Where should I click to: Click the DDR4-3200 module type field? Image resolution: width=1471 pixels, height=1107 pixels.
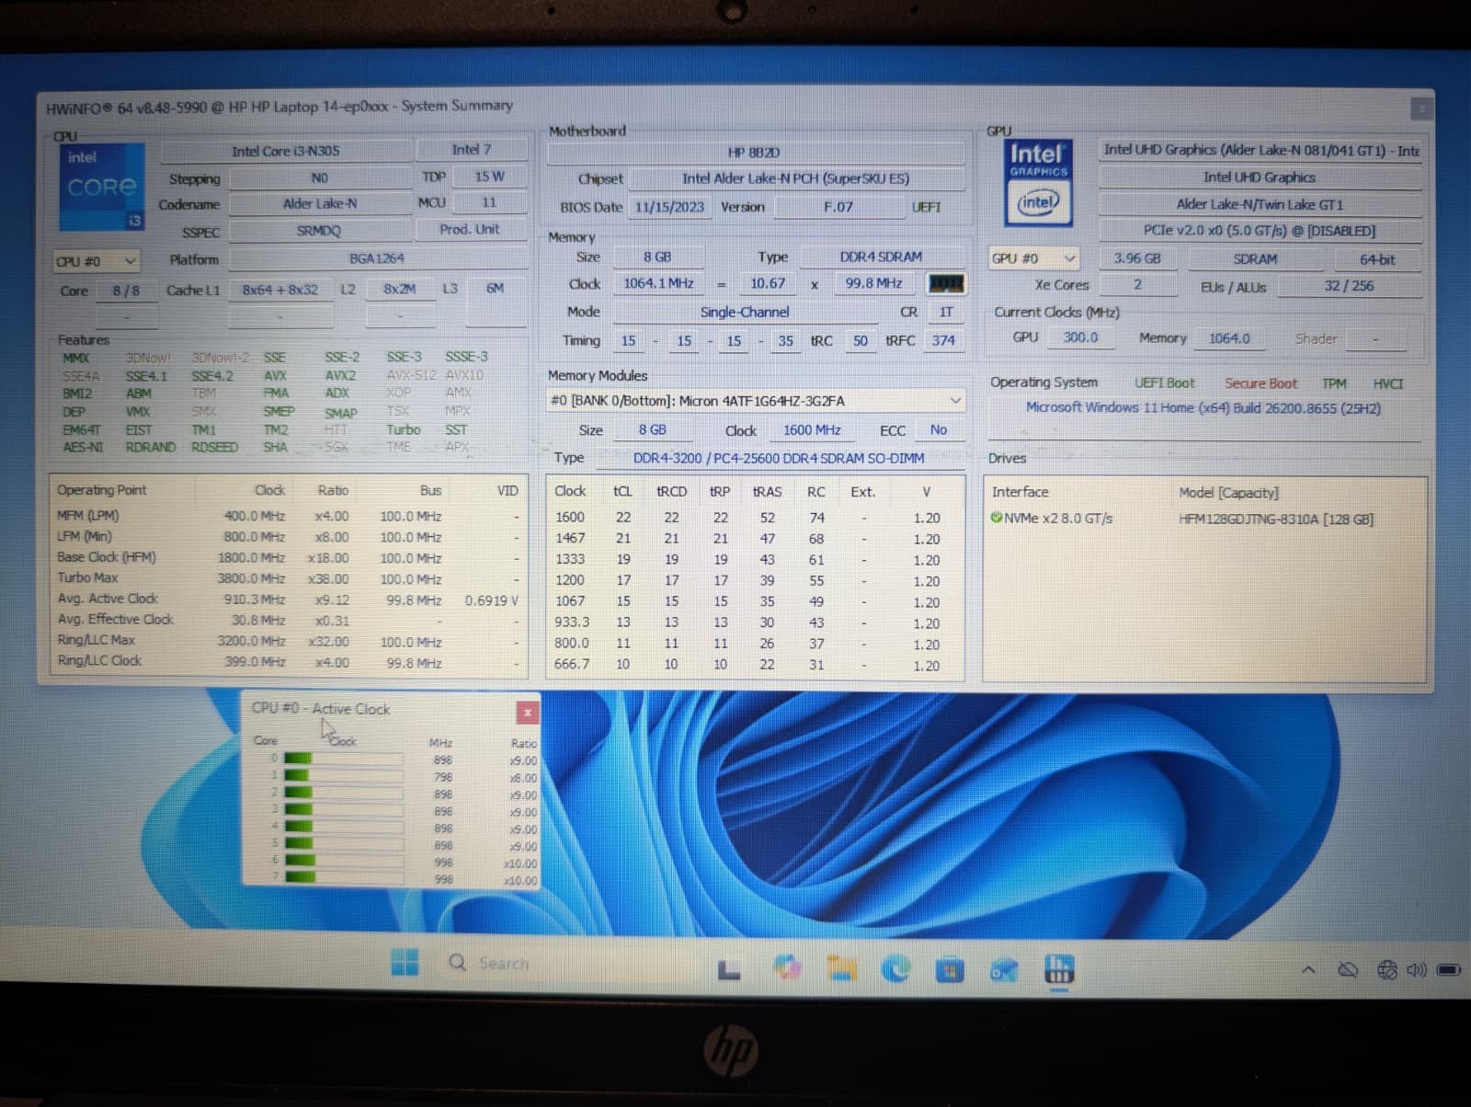[x=779, y=458]
